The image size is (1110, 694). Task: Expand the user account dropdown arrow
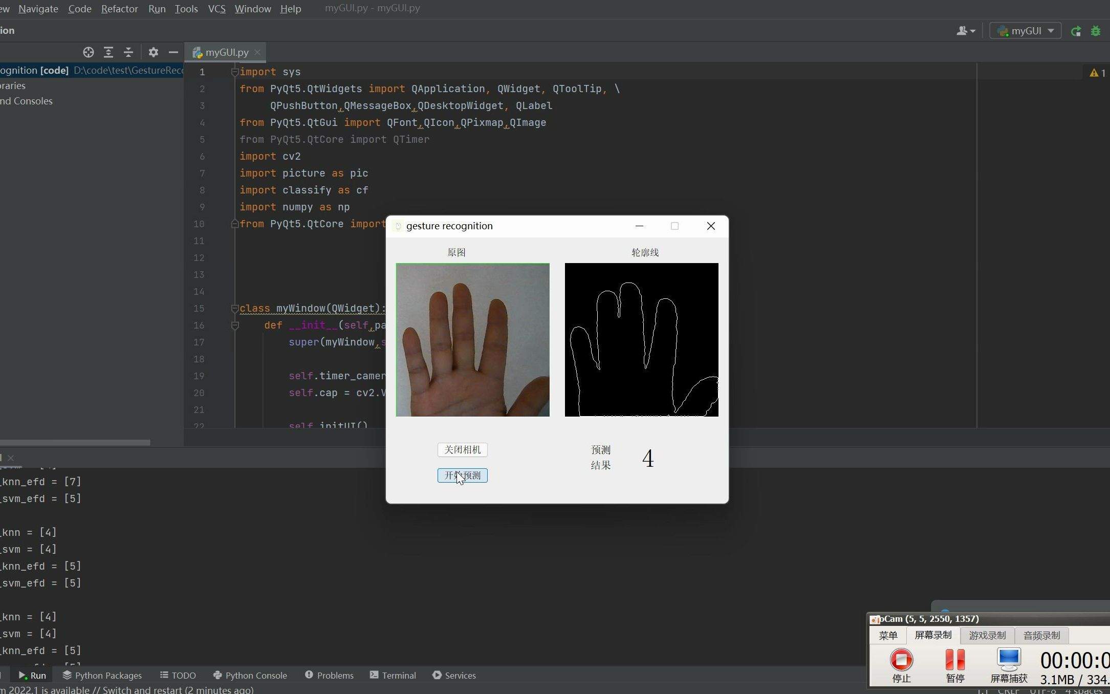point(972,30)
